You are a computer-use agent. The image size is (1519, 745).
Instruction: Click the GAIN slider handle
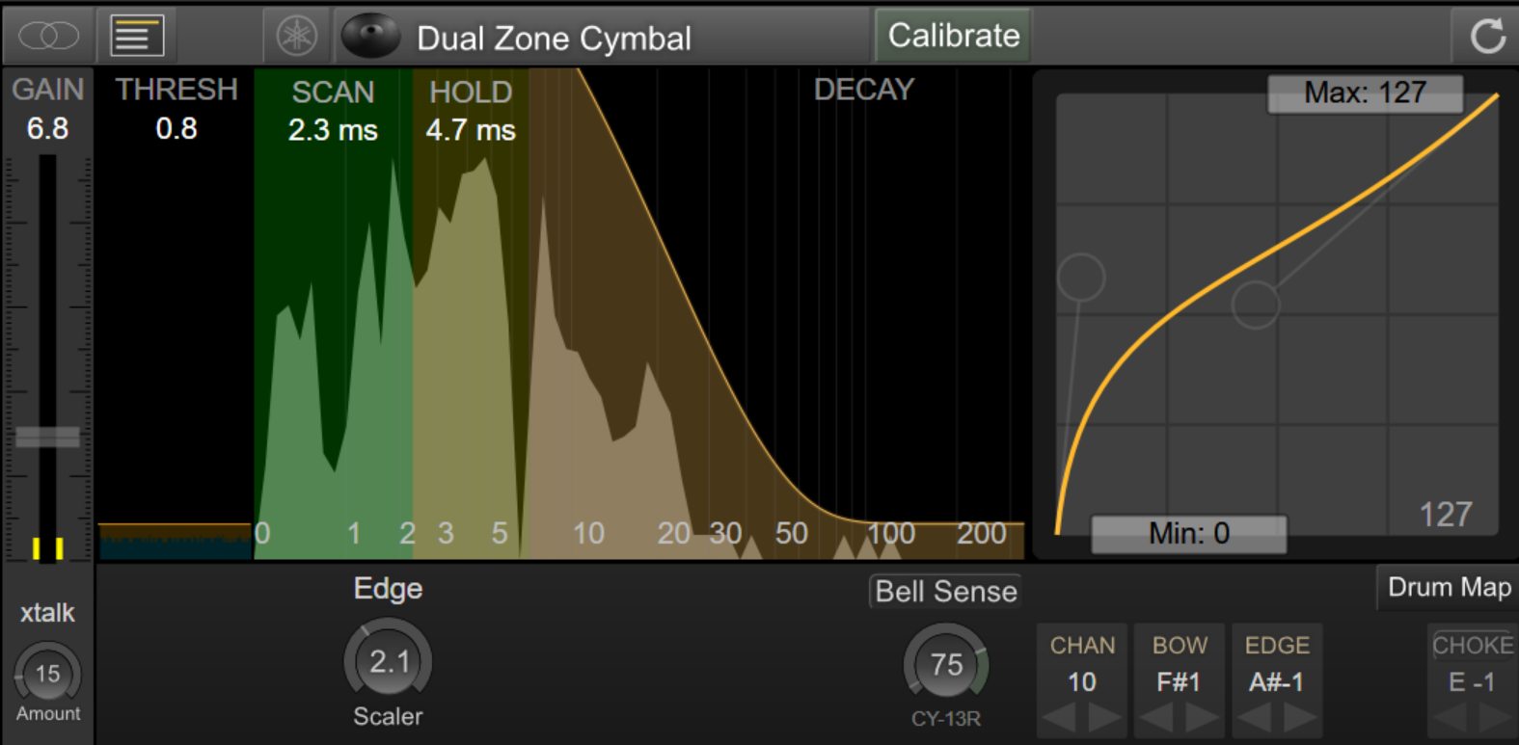click(x=47, y=437)
